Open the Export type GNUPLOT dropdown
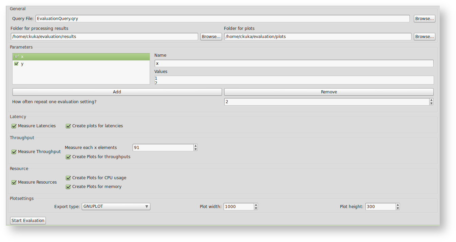Image resolution: width=456 pixels, height=242 pixels. point(116,206)
